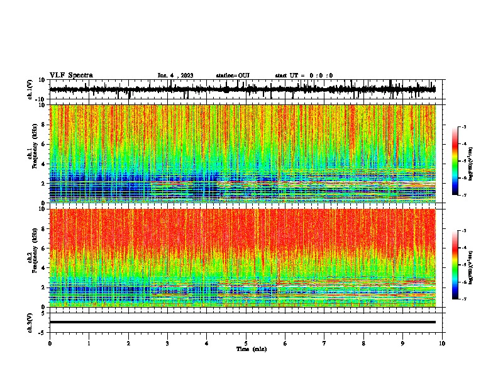Click the "-3" tick on the ch.2 colorbar

464,231
